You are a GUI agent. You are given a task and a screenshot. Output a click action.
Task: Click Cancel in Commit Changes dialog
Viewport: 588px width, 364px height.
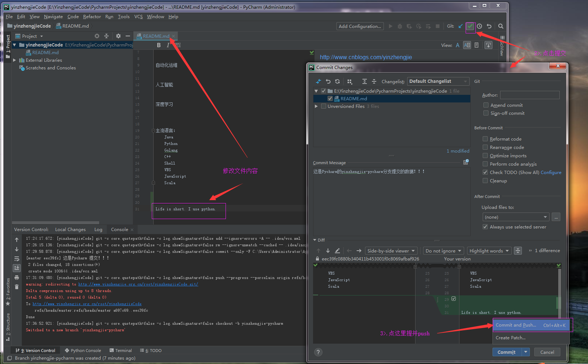point(547,352)
